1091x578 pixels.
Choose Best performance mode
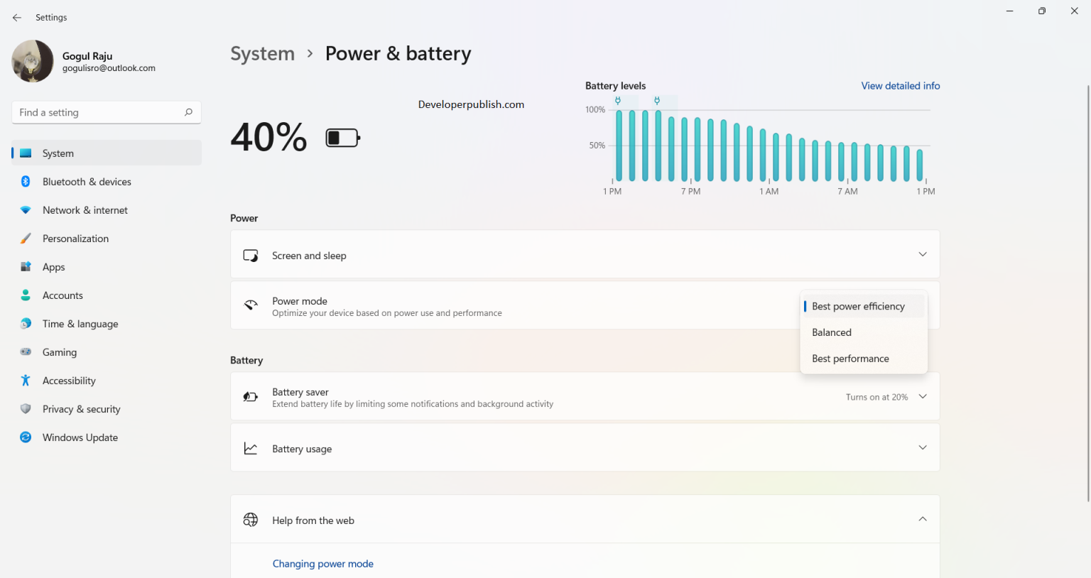point(850,358)
